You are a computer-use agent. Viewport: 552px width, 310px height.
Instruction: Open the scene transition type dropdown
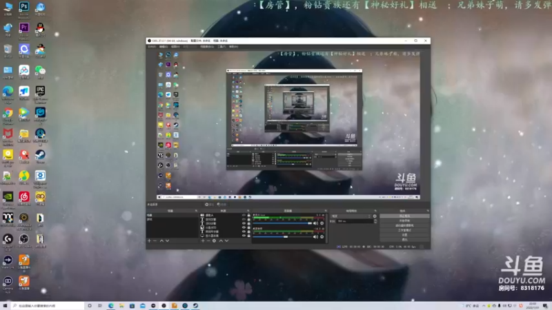[x=351, y=216]
